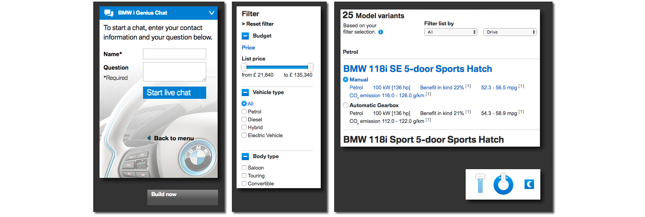Screen dimensions: 645x217
Task: Click the circular ring dial control
Action: 503,184
